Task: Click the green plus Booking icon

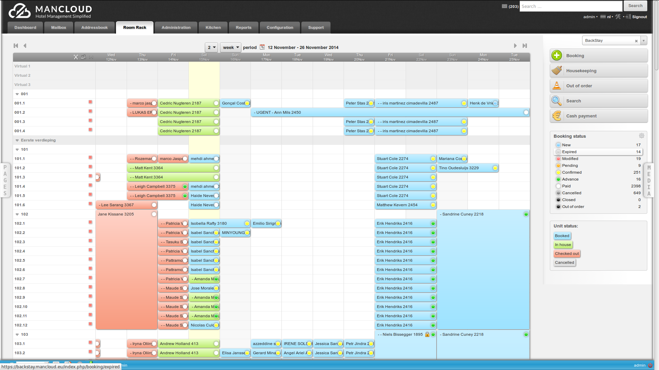Action: 556,55
